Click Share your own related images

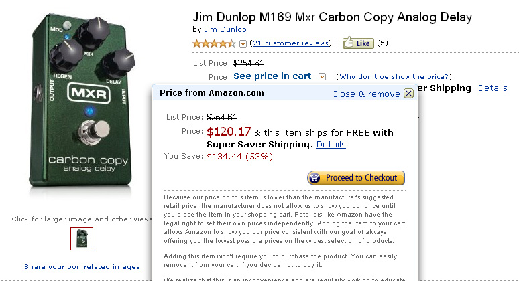(x=82, y=266)
